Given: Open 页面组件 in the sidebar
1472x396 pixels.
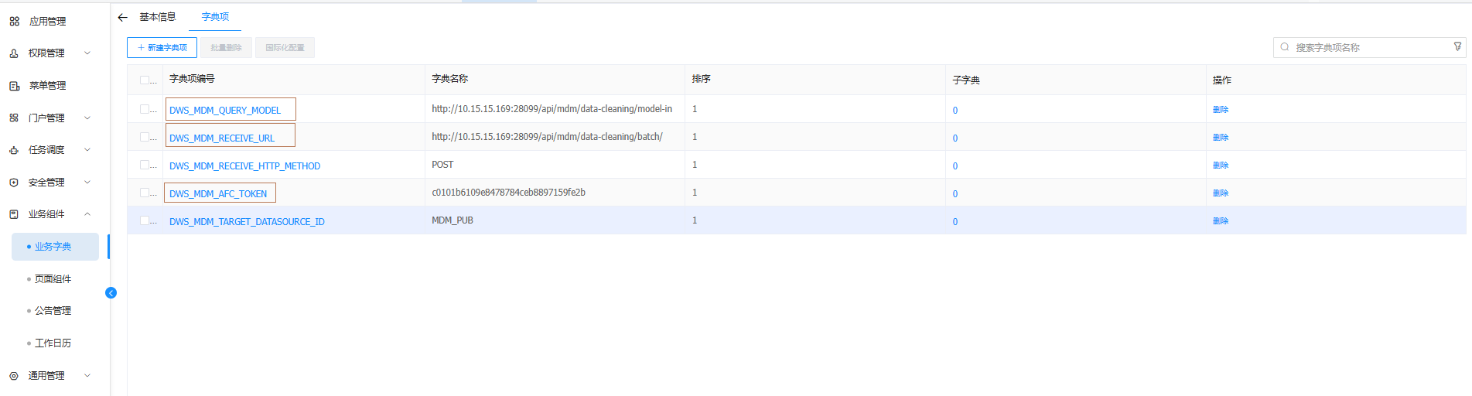Looking at the screenshot, I should (x=53, y=278).
